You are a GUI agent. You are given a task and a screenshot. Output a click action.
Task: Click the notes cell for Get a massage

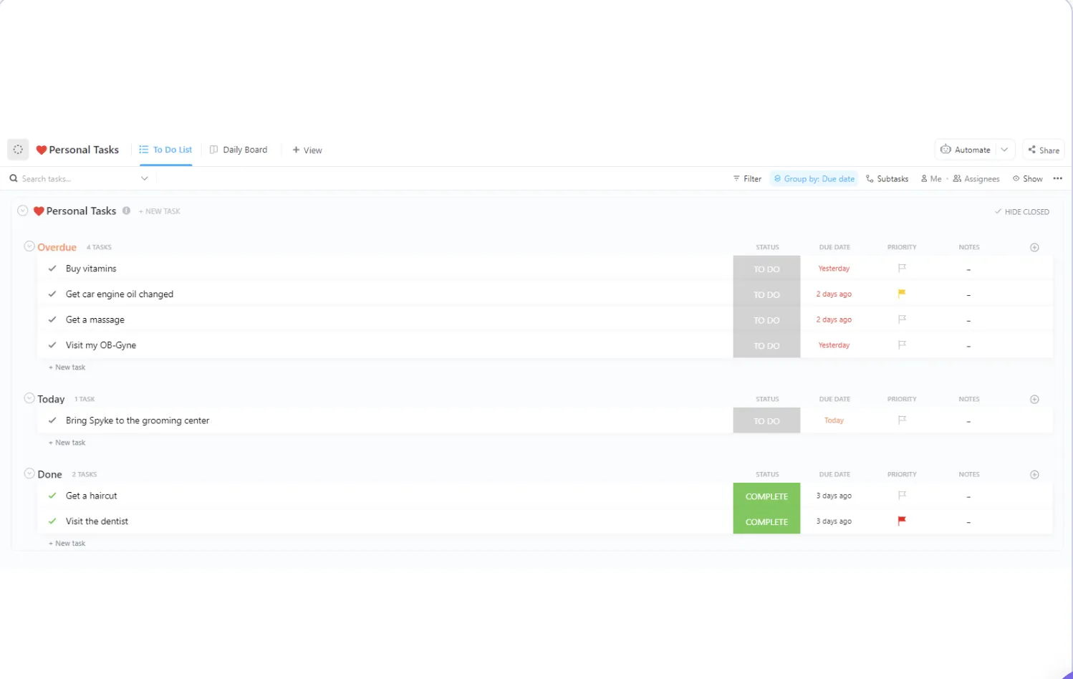pos(968,320)
